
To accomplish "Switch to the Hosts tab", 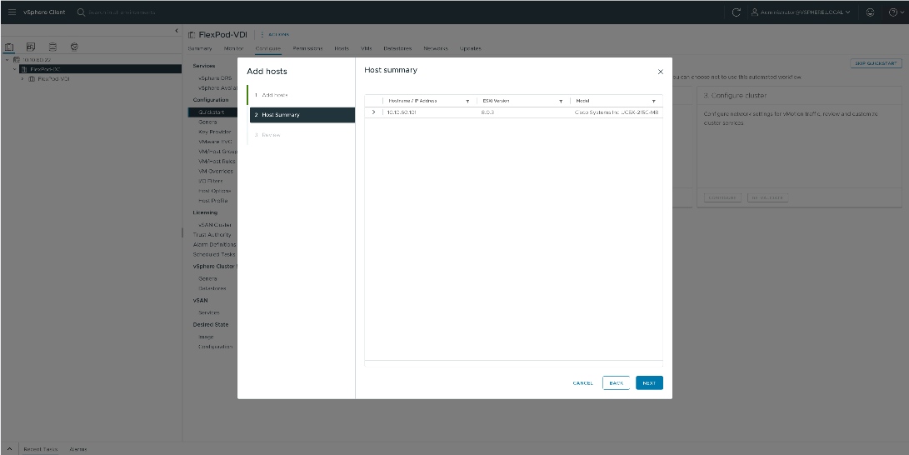I will pos(342,48).
